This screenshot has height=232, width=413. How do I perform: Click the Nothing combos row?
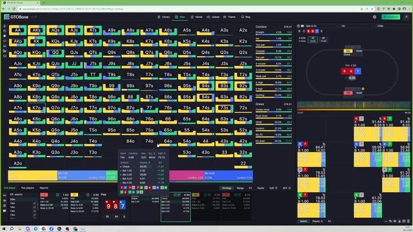(x=274, y=96)
